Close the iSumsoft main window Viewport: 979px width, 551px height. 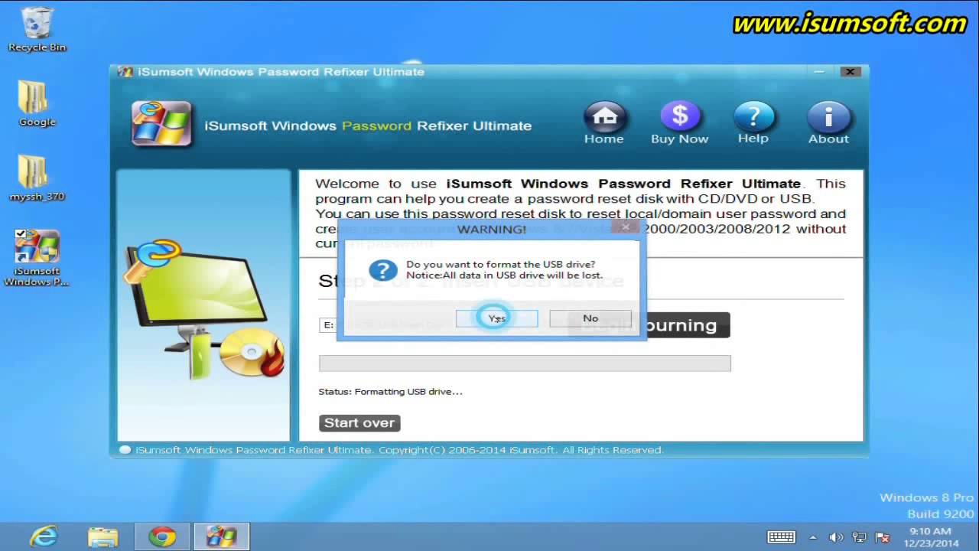[850, 72]
